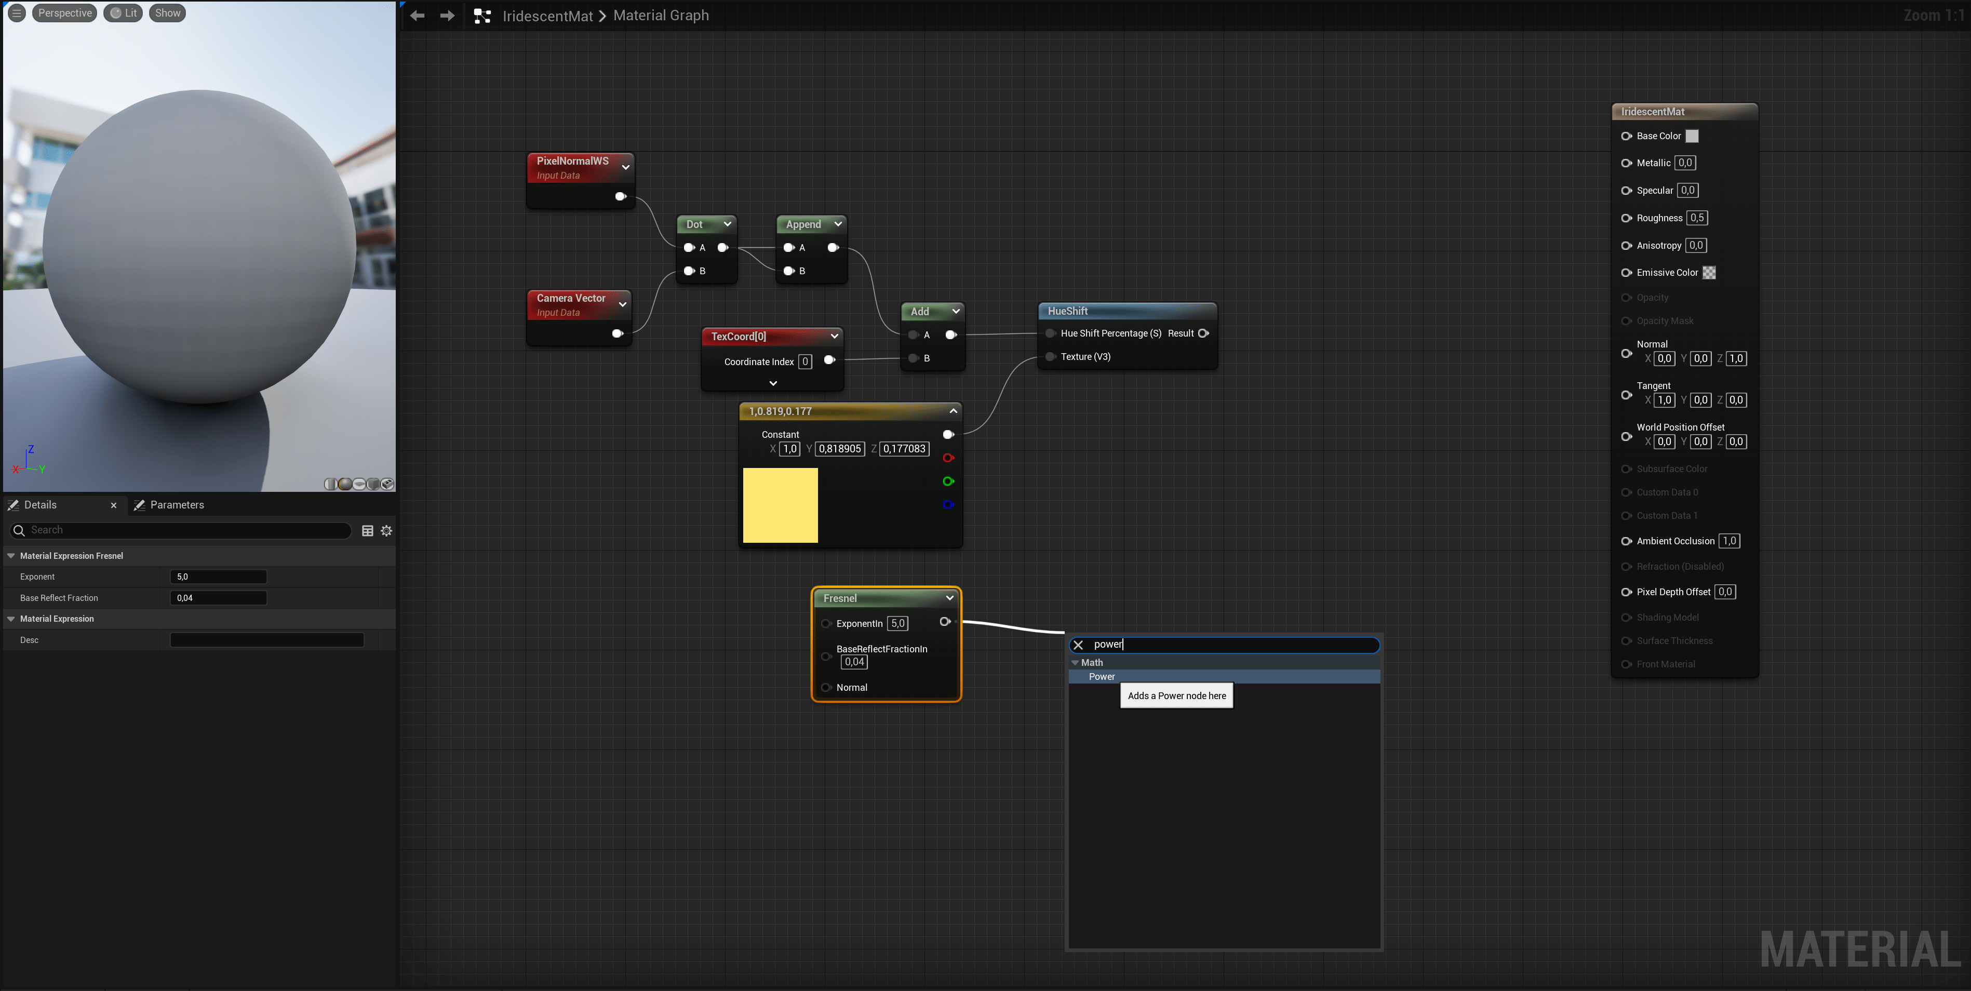
Task: Open the Show viewport options
Action: click(x=167, y=13)
